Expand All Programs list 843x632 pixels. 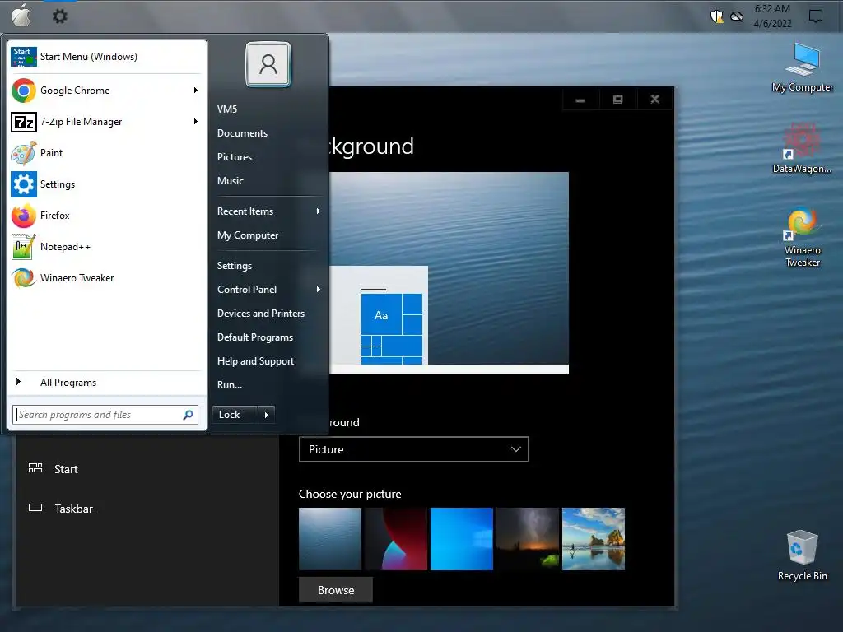tap(106, 382)
